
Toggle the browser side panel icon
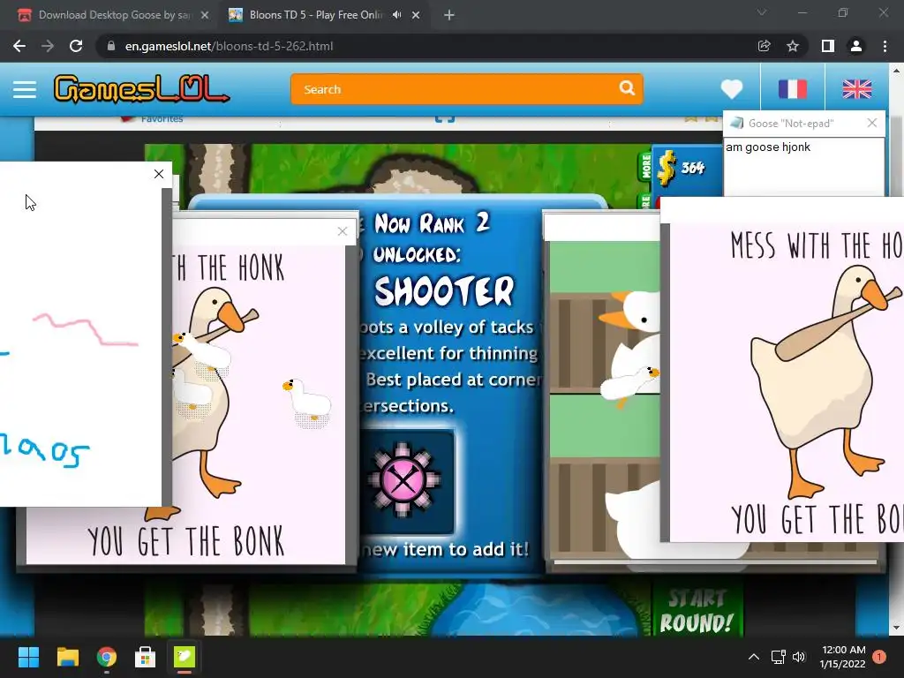pyautogui.click(x=828, y=46)
